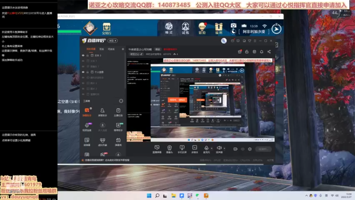
Task: Expand microphone options arrow
Action: pos(212,148)
